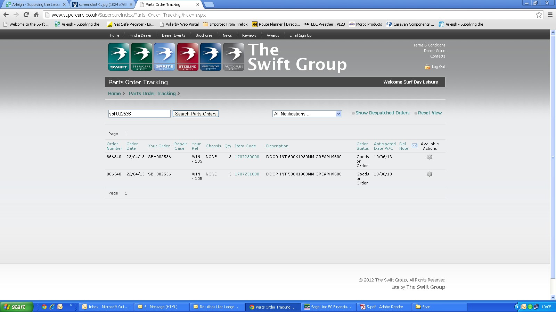Bookmark page with the star icon
This screenshot has height=312, width=556.
coord(539,15)
